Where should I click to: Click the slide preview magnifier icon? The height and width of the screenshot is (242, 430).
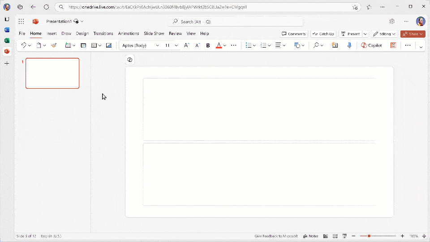click(83, 45)
